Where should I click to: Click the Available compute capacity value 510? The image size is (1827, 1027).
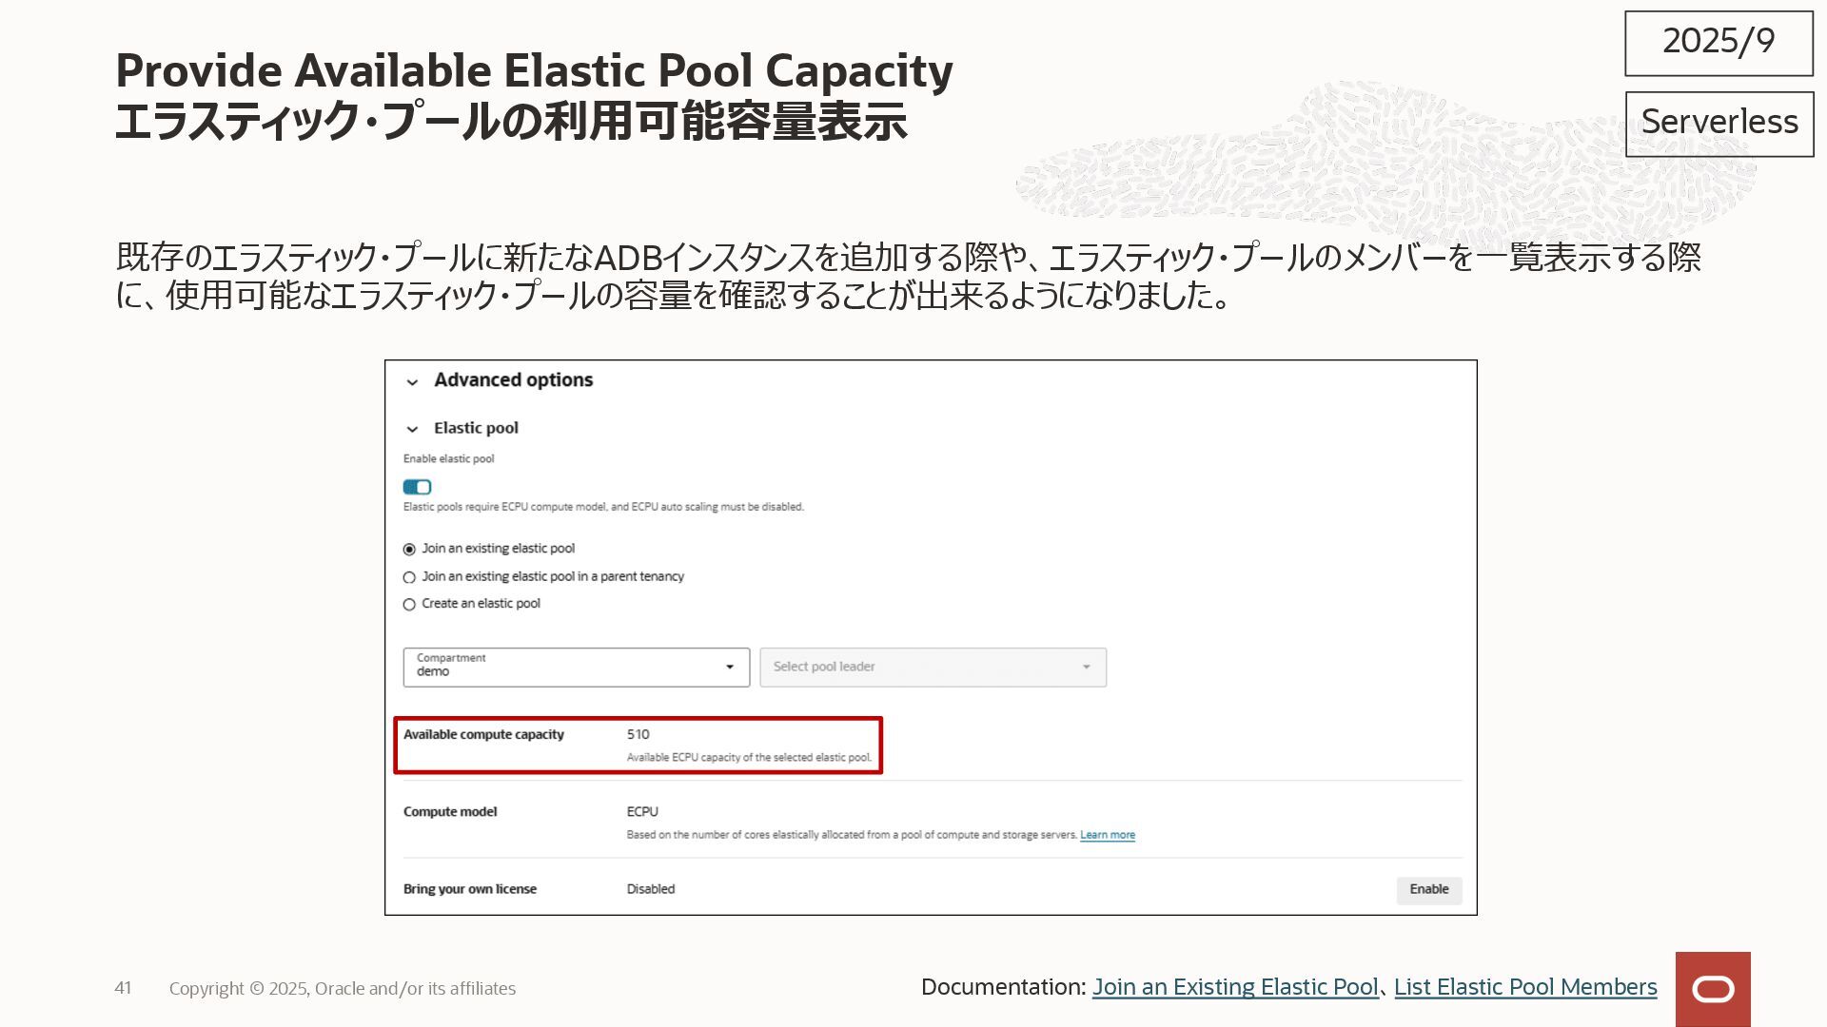638,734
